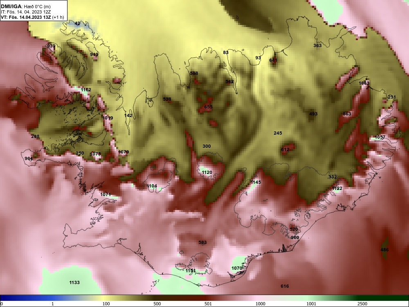This screenshot has height=307, width=409.
Task: Click the 964 value
Action: click(29, 158)
